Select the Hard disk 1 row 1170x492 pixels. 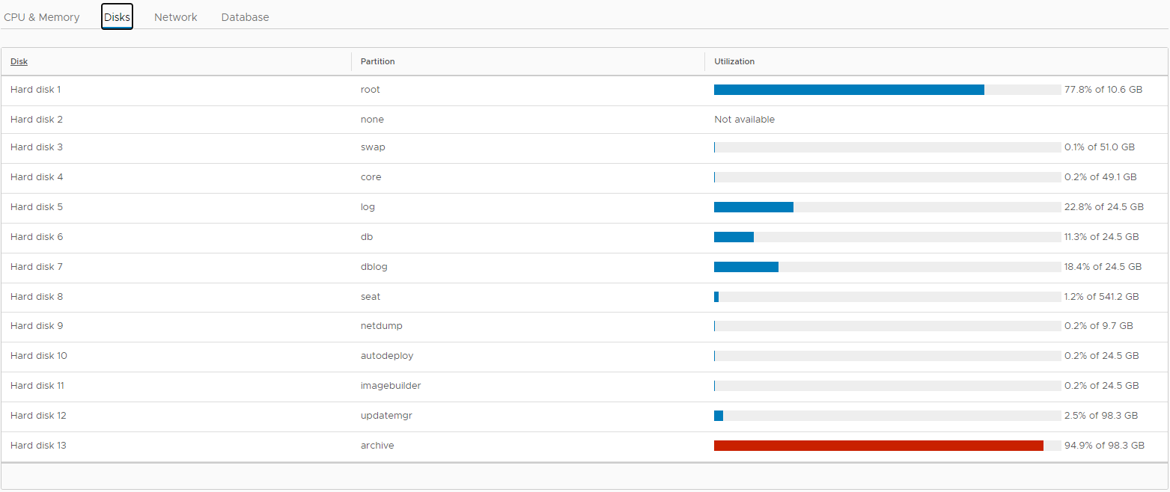click(x=36, y=89)
